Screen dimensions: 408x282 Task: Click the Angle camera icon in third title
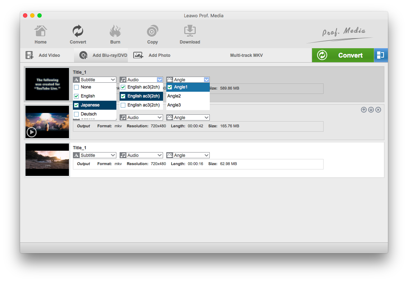pos(170,155)
